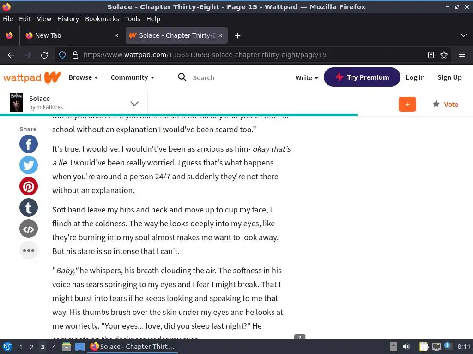Image resolution: width=473 pixels, height=354 pixels.
Task: Click the notification info tray icon
Action: tap(448, 346)
